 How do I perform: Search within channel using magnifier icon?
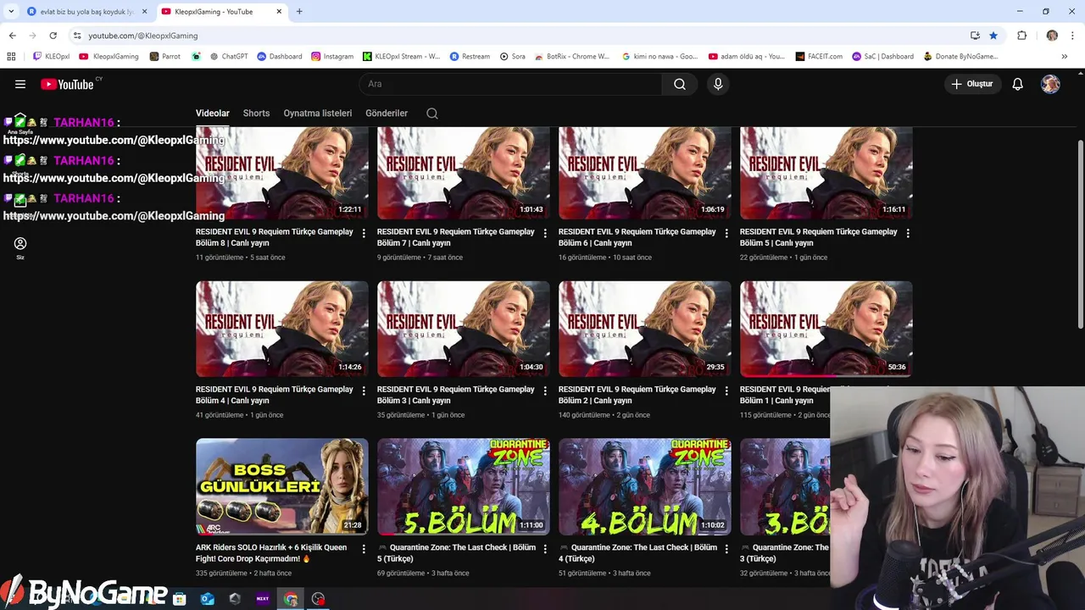click(x=432, y=114)
